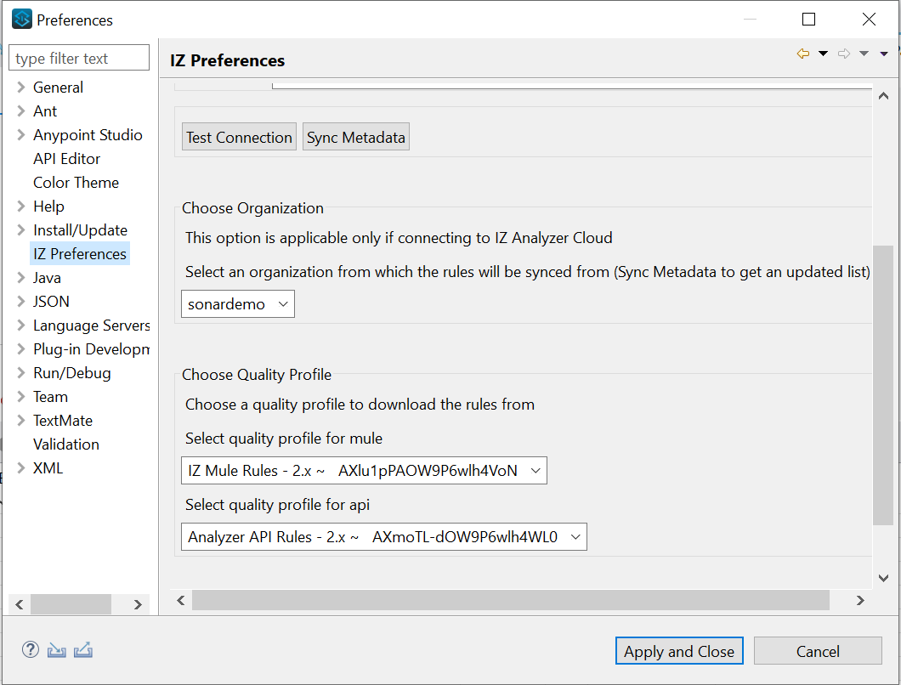This screenshot has width=901, height=685.
Task: Select Color Theme preference page
Action: point(76,182)
